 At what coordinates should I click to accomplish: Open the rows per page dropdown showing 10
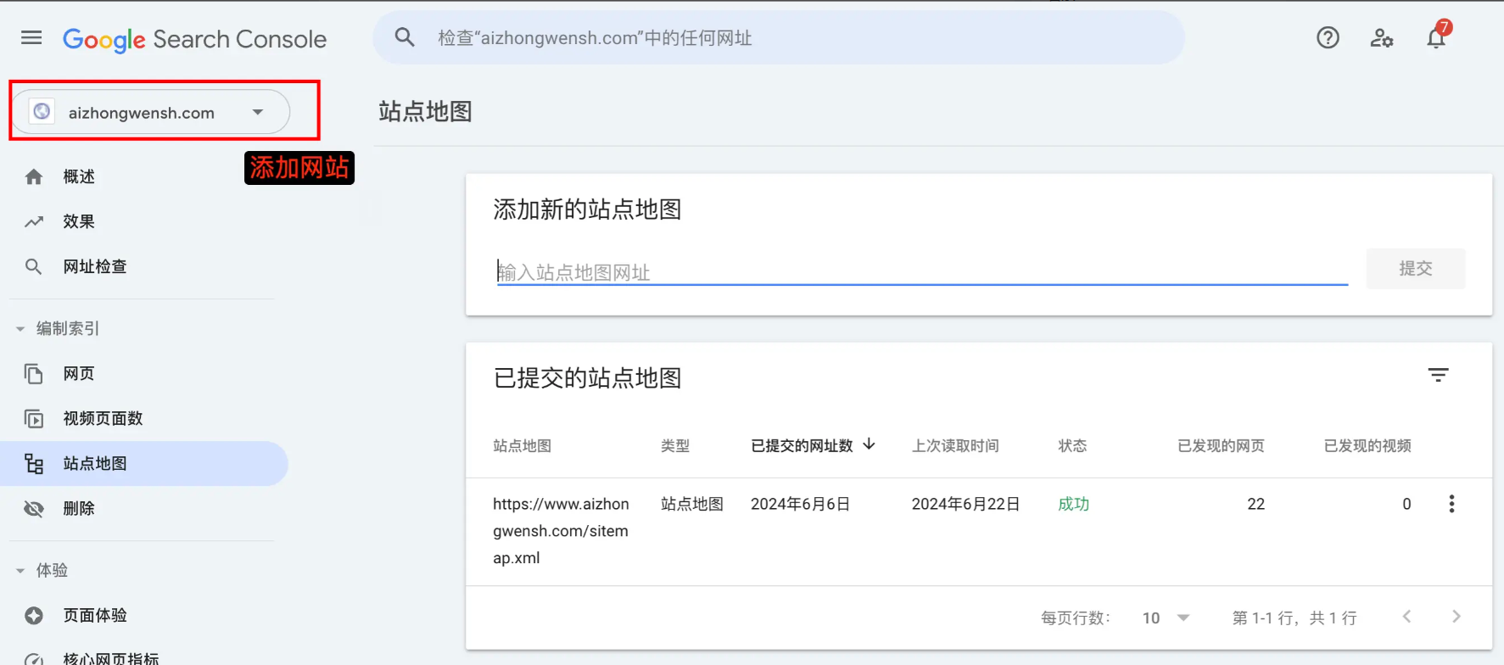point(1166,617)
